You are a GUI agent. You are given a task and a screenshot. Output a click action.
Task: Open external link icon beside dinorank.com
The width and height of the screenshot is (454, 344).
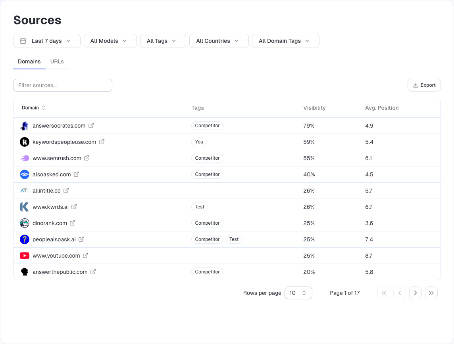click(72, 223)
